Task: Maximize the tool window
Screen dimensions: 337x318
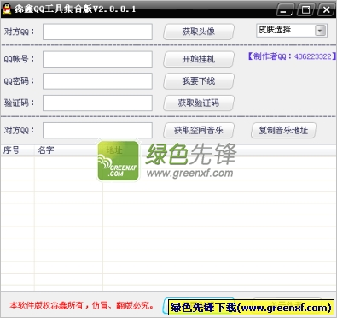Action: coord(305,10)
